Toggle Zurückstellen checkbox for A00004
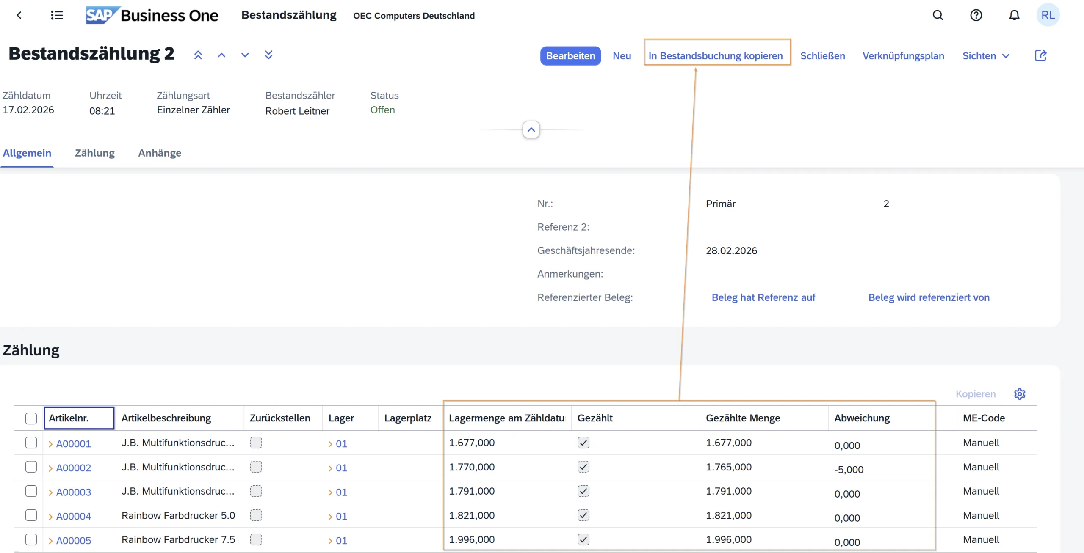Image resolution: width=1084 pixels, height=553 pixels. pyautogui.click(x=256, y=515)
